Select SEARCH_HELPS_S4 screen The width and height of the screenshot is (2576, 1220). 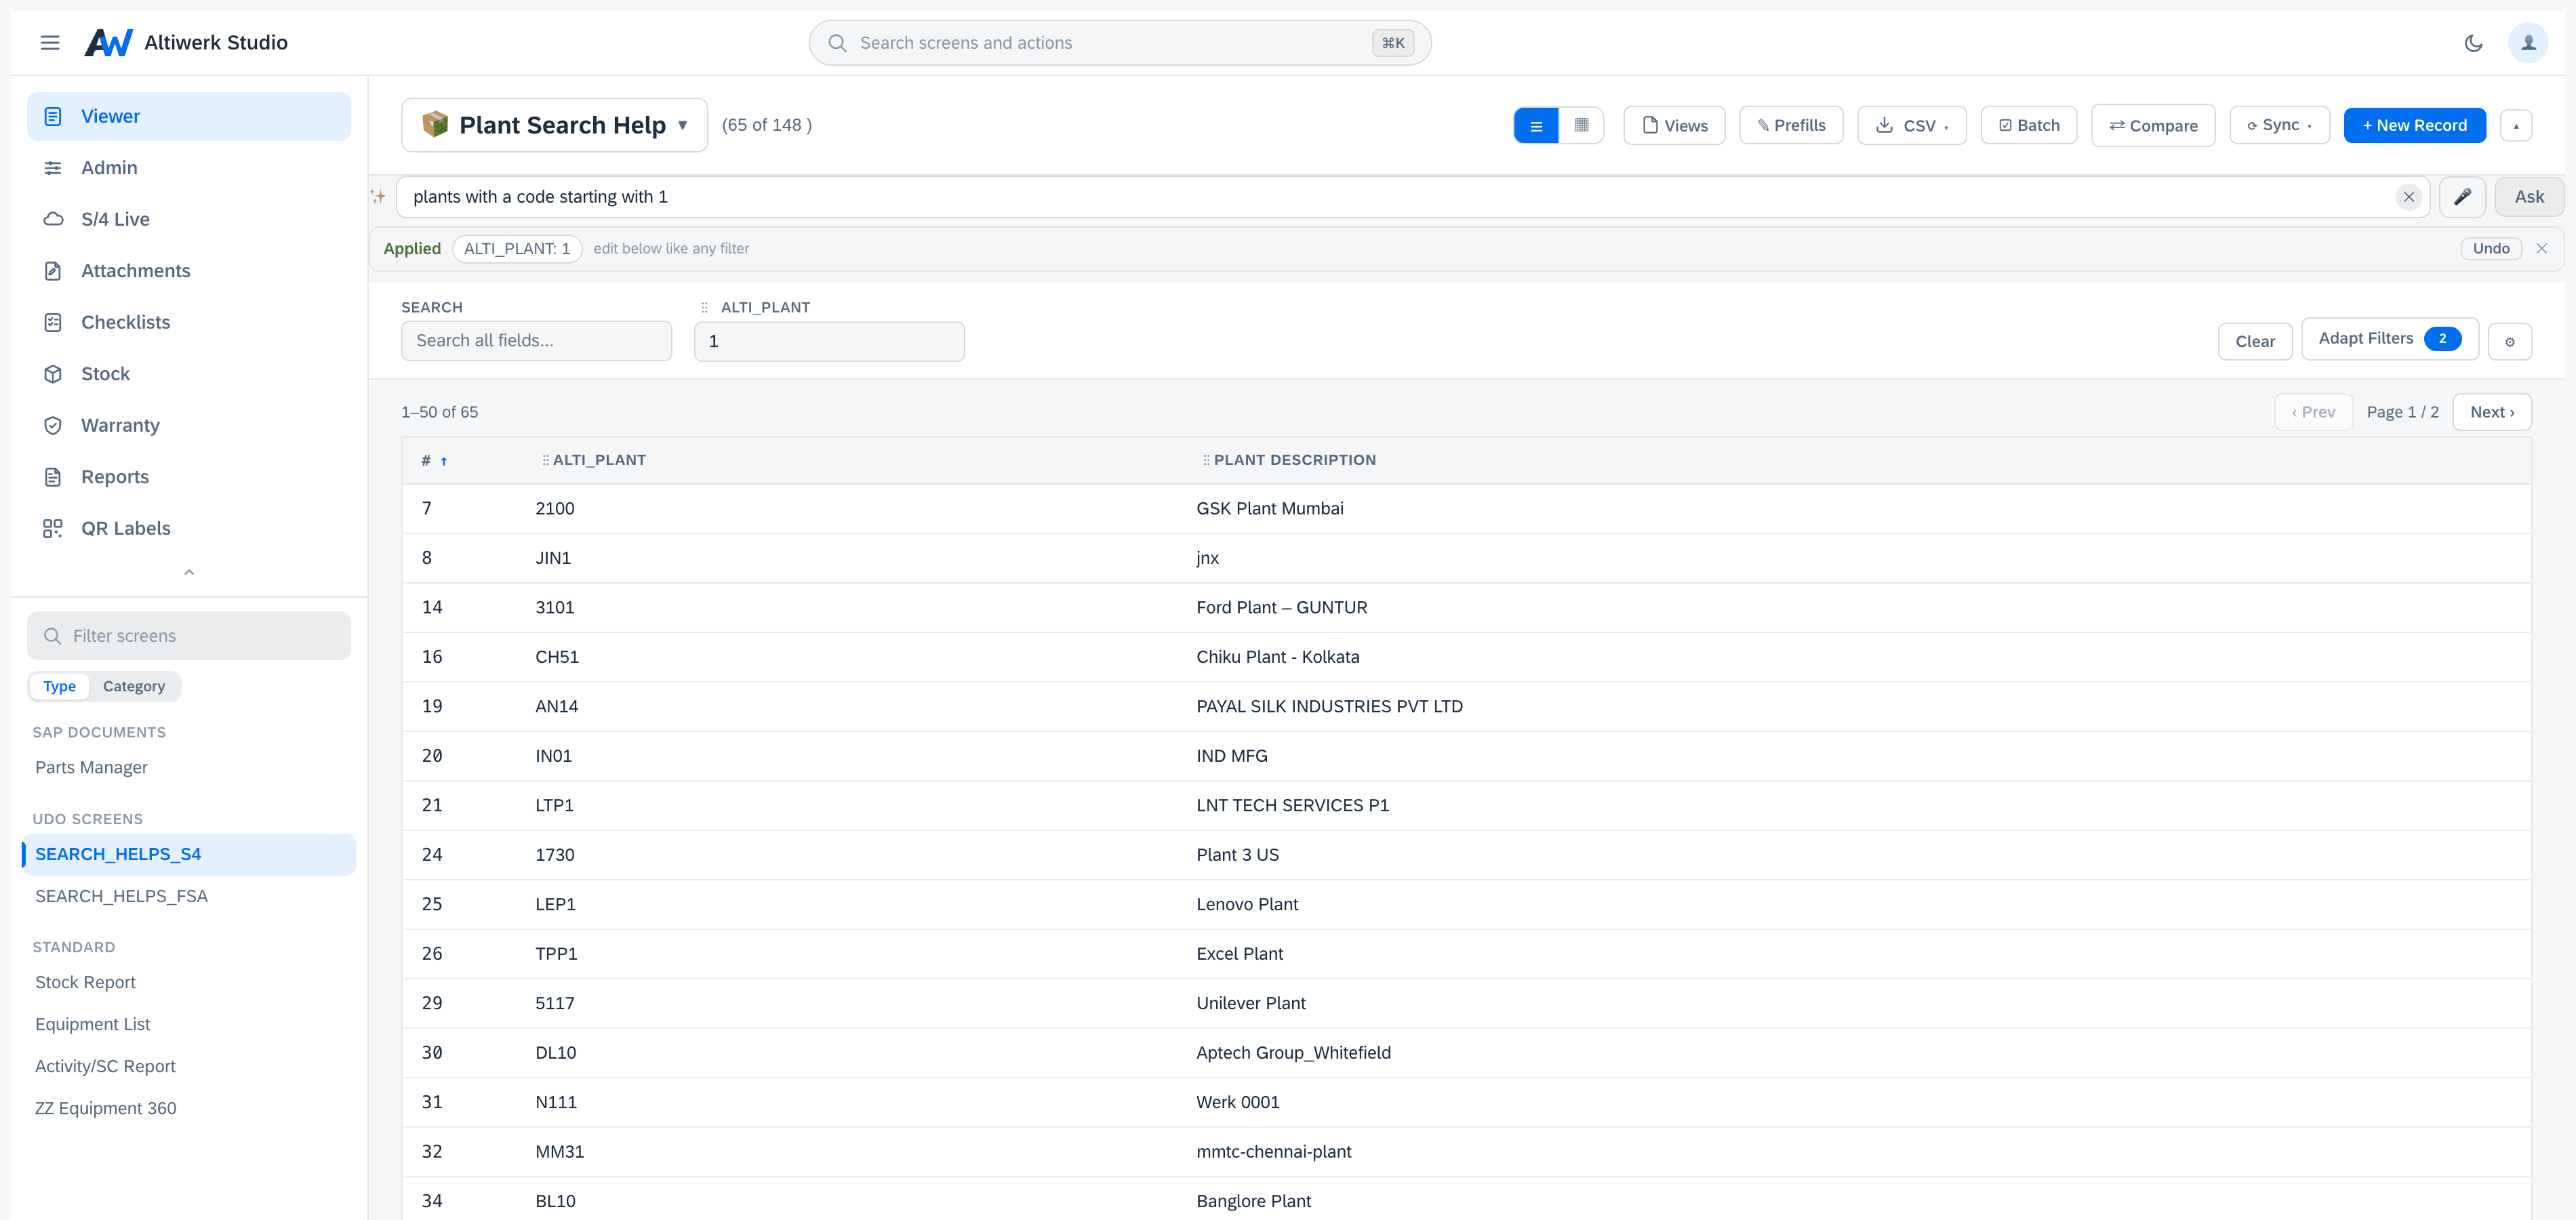tap(189, 854)
